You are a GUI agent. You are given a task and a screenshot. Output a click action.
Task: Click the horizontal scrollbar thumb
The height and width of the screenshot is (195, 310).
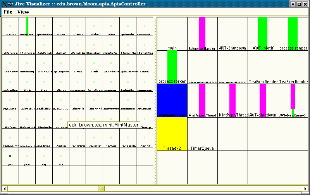point(102,188)
